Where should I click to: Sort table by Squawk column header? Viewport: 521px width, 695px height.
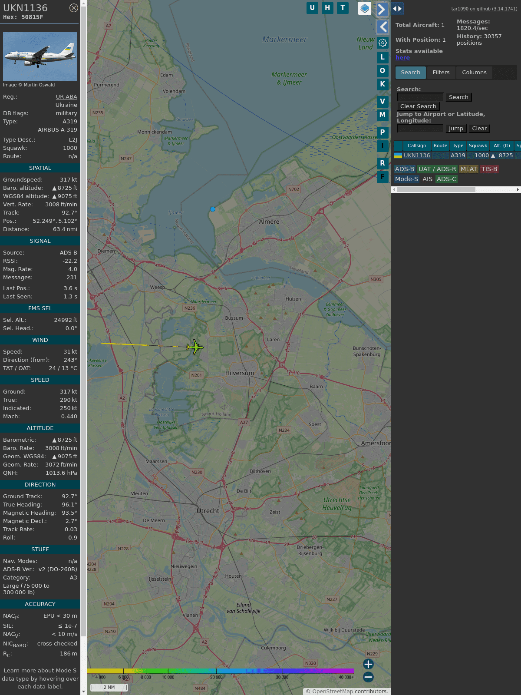(478, 146)
